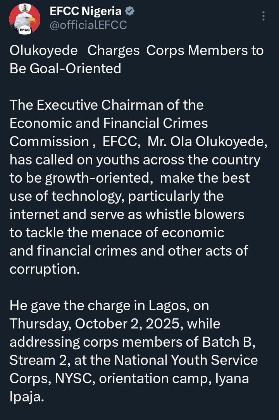Open the three-dot more options menu

263,16
